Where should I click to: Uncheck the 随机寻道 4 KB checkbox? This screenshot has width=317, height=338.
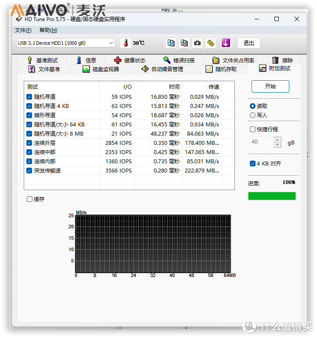coord(29,106)
